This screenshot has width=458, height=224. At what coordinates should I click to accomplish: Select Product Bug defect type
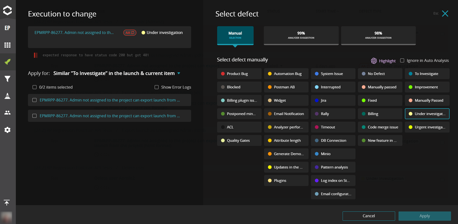239,74
